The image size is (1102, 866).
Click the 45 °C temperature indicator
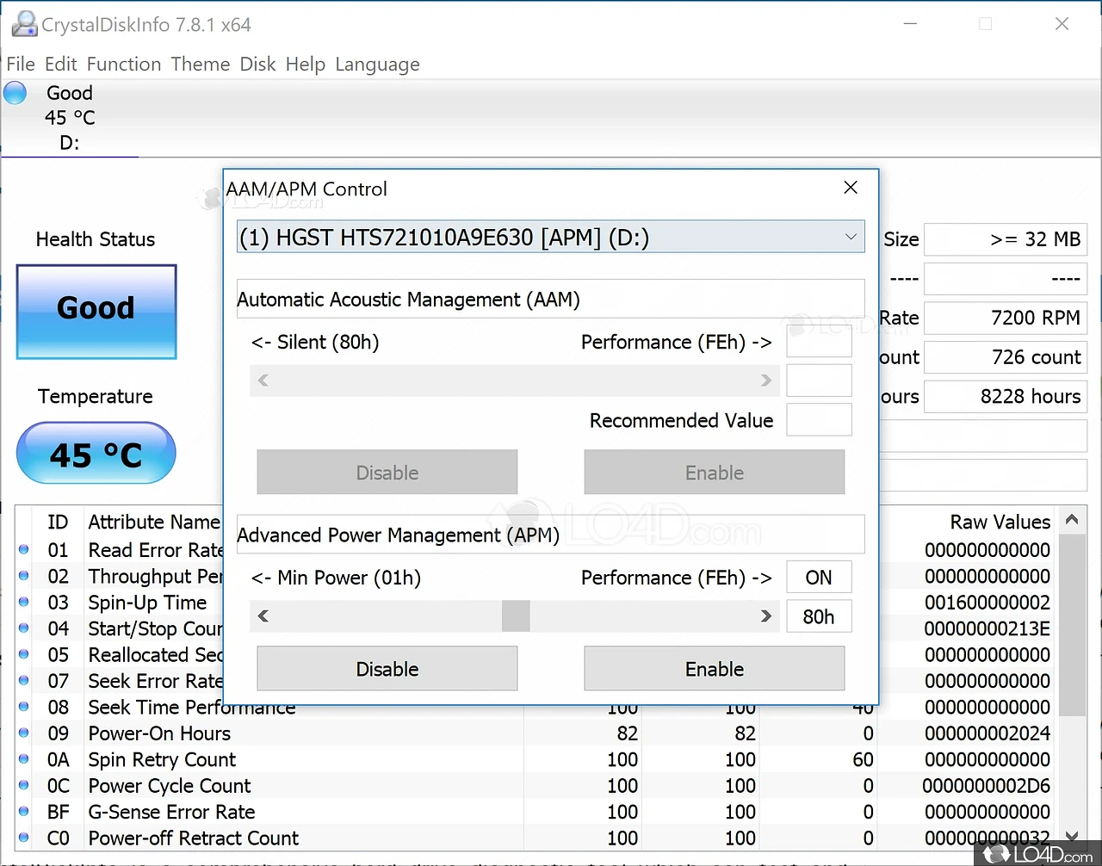[96, 454]
